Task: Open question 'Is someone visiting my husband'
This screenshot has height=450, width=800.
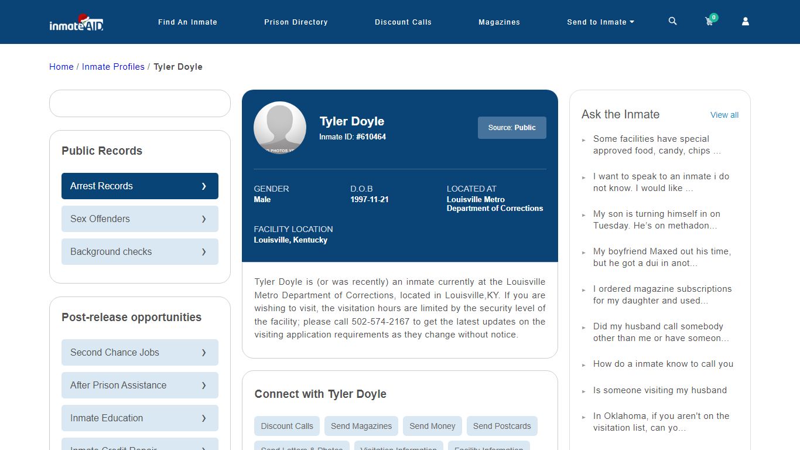Action: coord(660,390)
